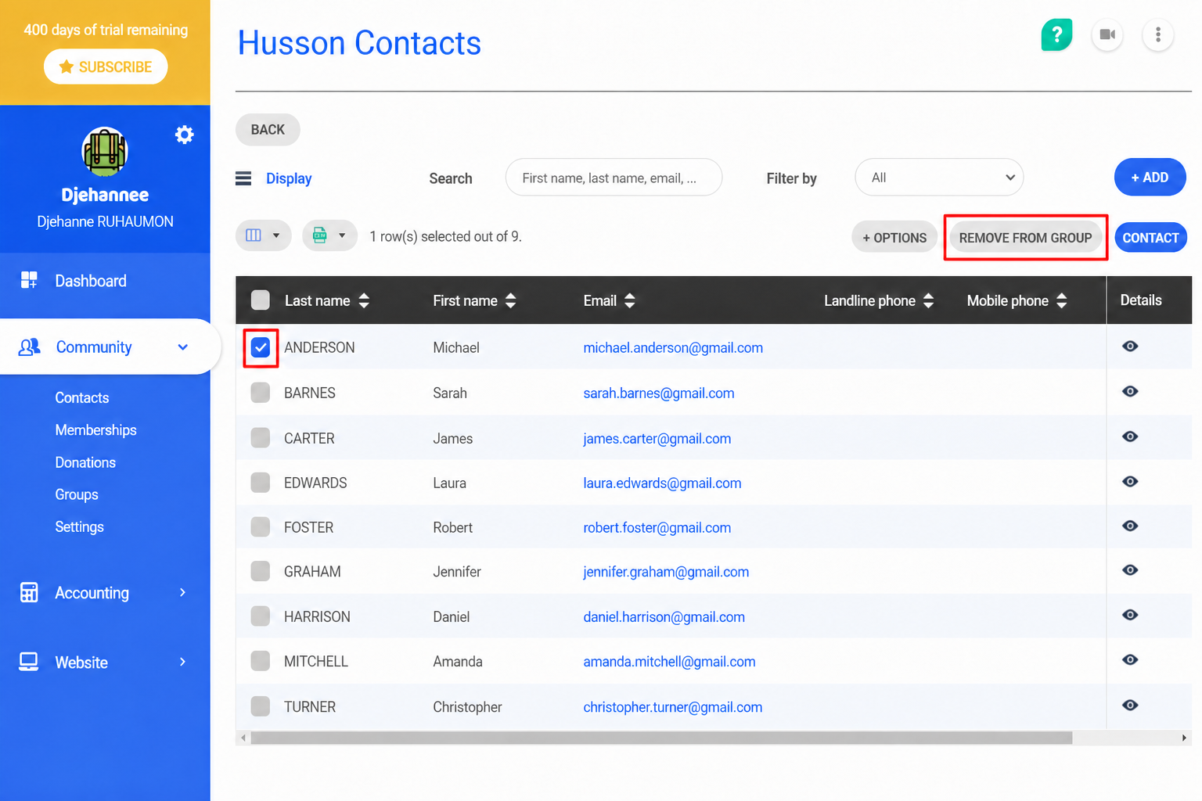Open michael.anderson@gmail.com email link
The height and width of the screenshot is (801, 1202).
click(673, 347)
